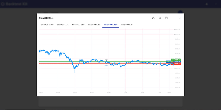Click the 96000.00 price axis label

tap(178, 30)
